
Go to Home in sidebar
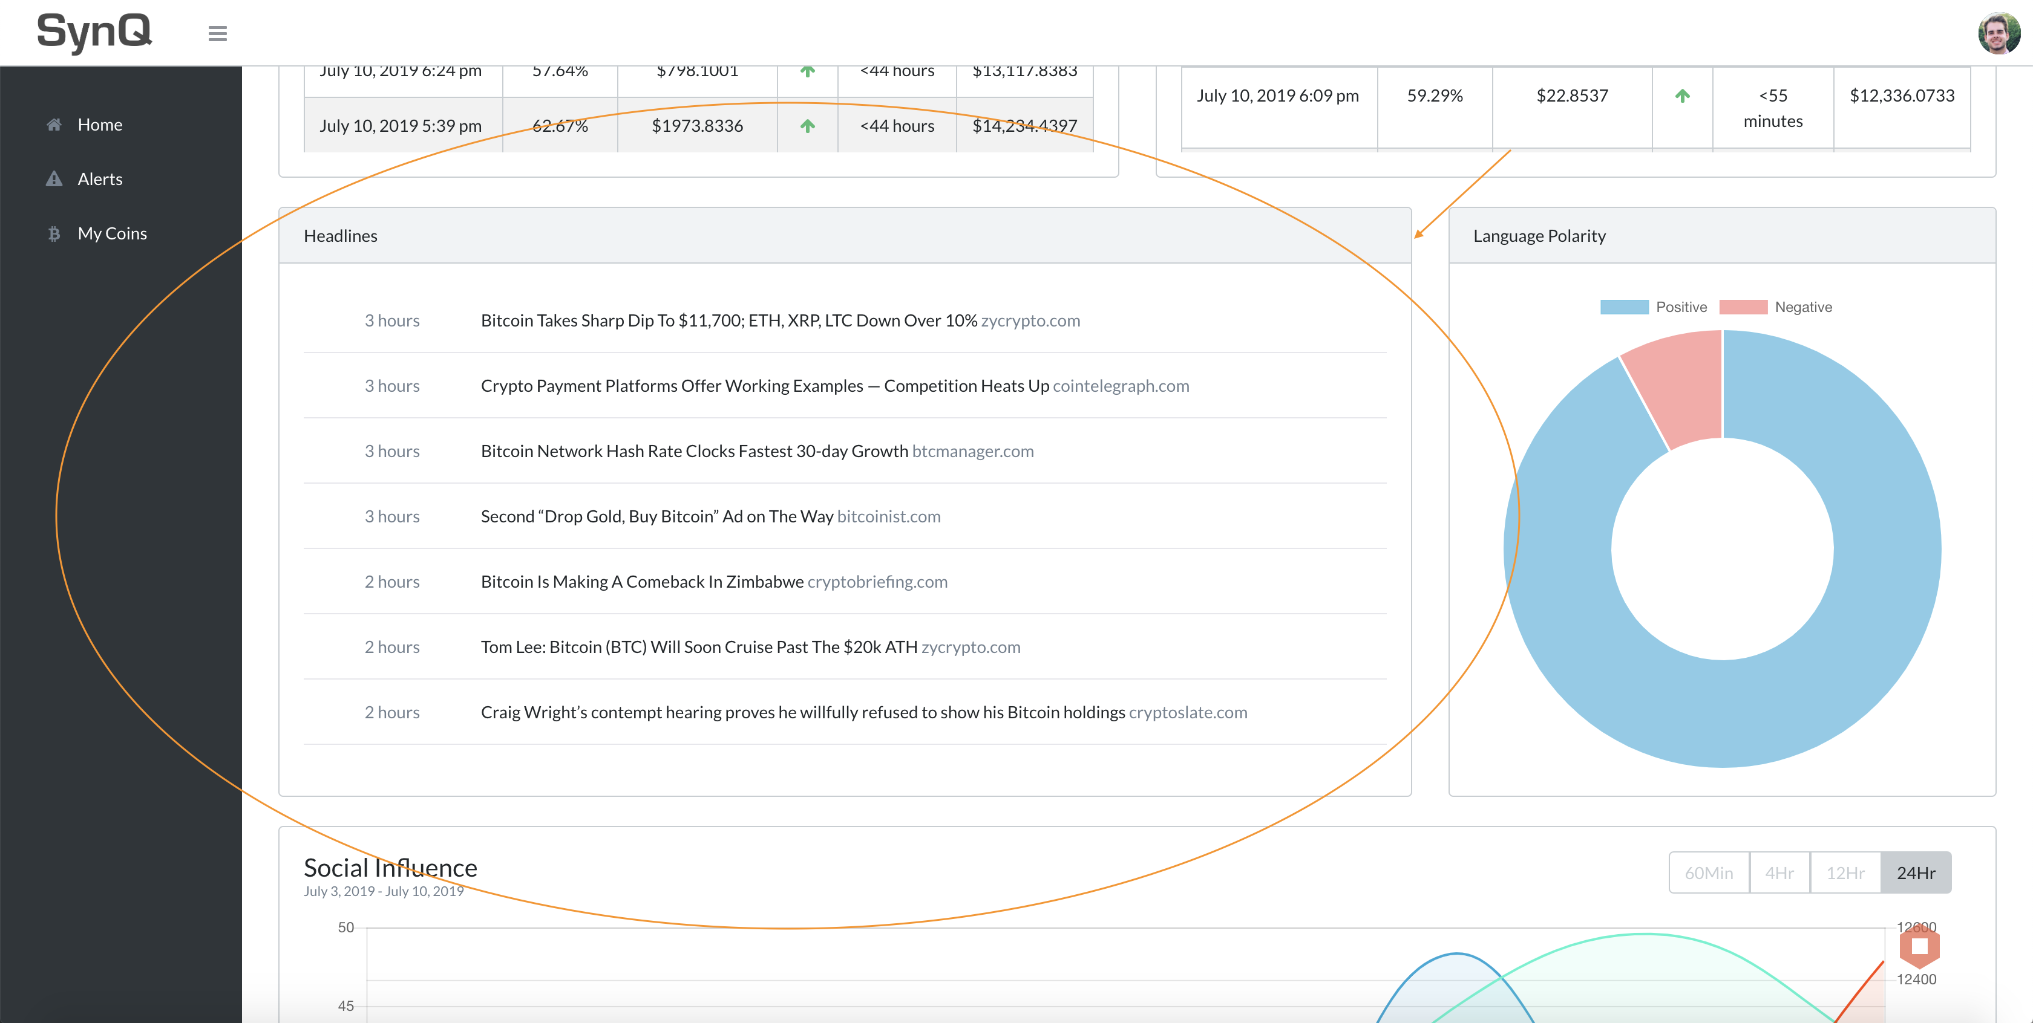(100, 125)
